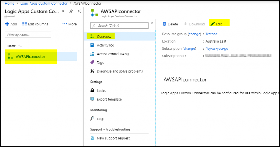Open the More options menu
The image size is (280, 147).
point(69,24)
